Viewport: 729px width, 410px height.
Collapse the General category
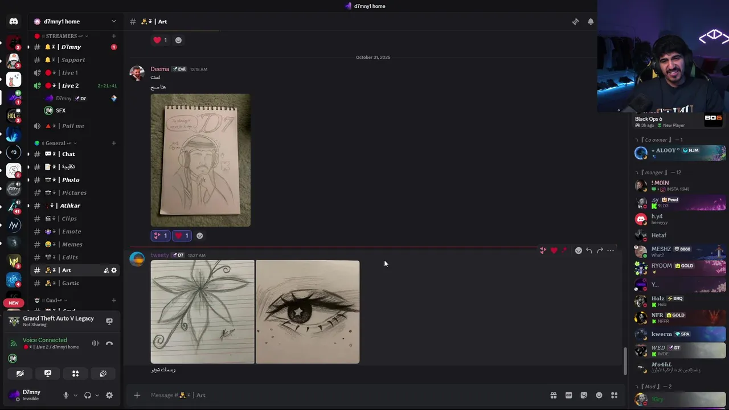click(55, 143)
